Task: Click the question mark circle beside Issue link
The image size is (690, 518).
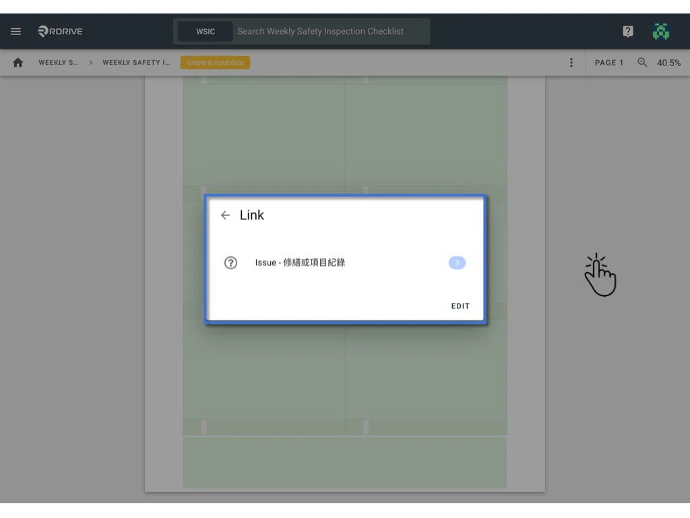Action: (230, 262)
